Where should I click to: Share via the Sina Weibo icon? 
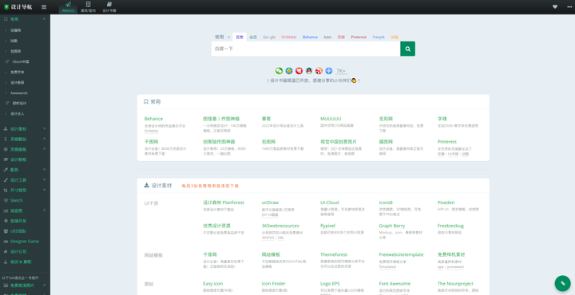(x=319, y=71)
